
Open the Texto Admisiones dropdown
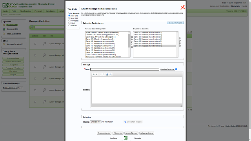click(20, 88)
